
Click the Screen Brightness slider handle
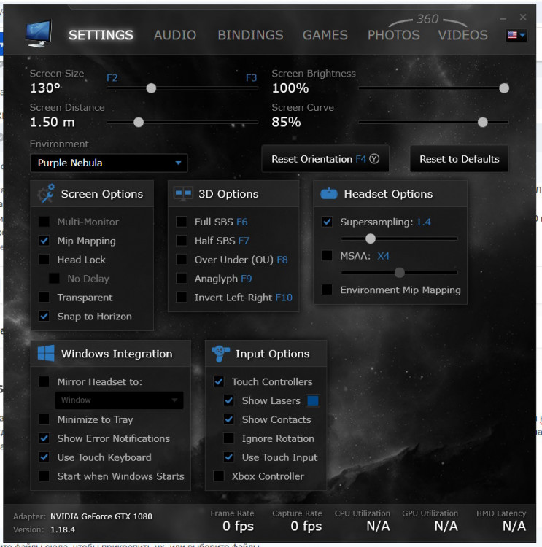tap(504, 88)
